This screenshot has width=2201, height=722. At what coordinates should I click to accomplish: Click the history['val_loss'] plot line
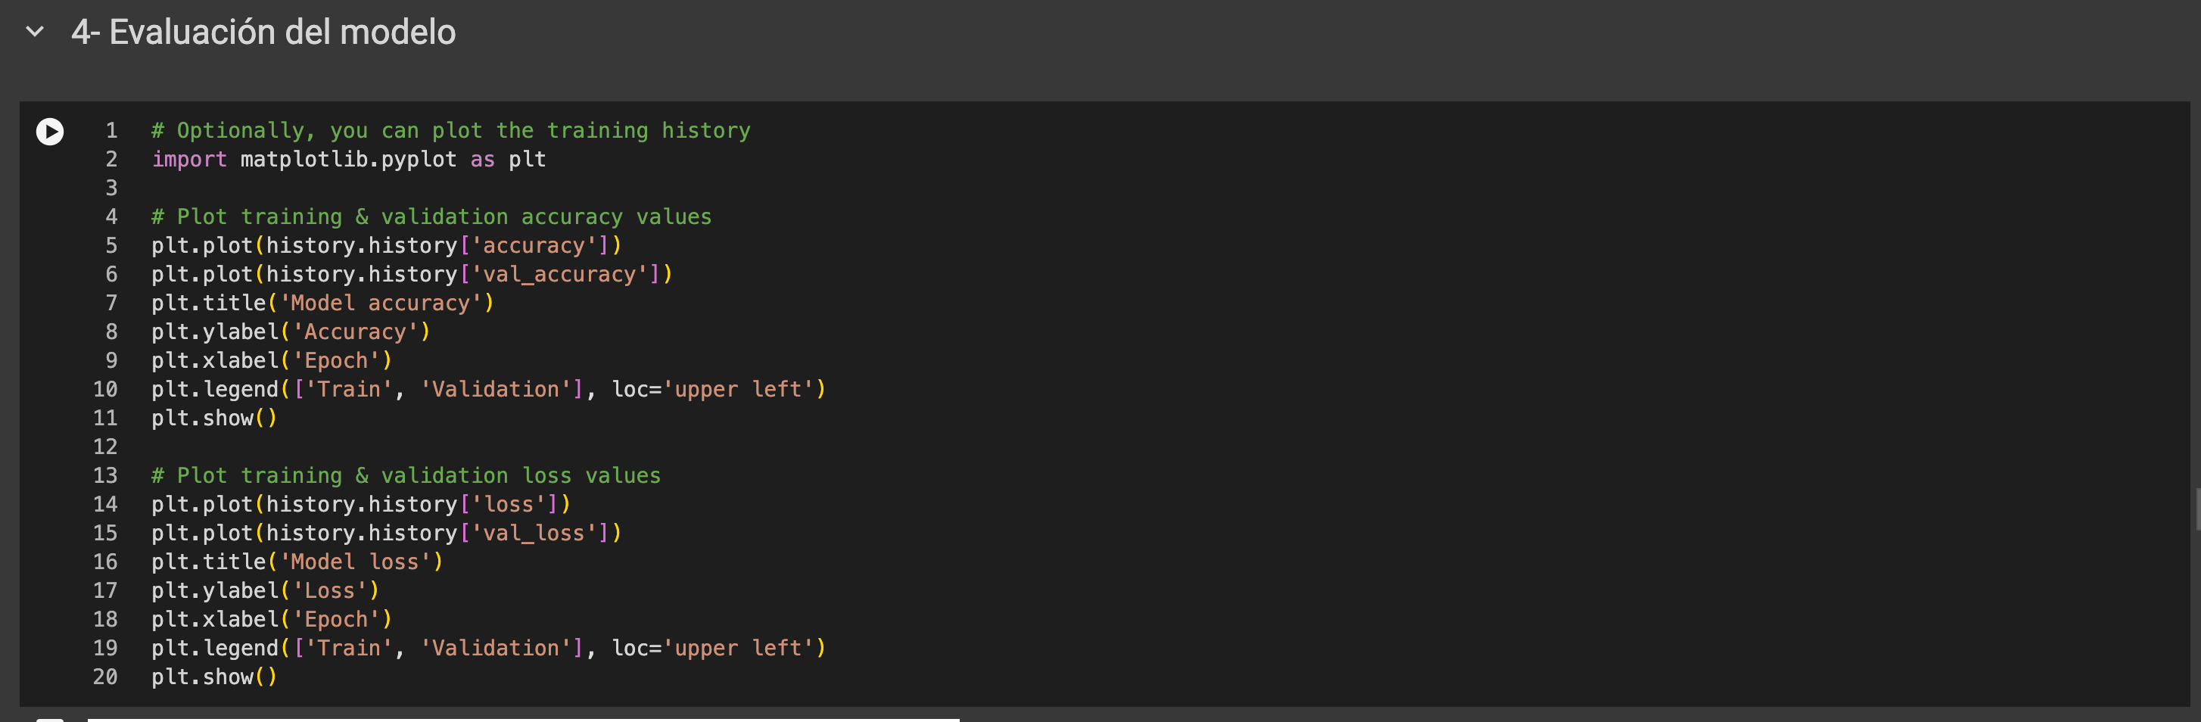(x=386, y=533)
